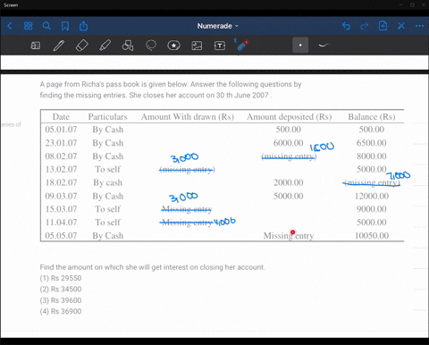
Task: Select the Image insert tool
Action: (x=197, y=46)
